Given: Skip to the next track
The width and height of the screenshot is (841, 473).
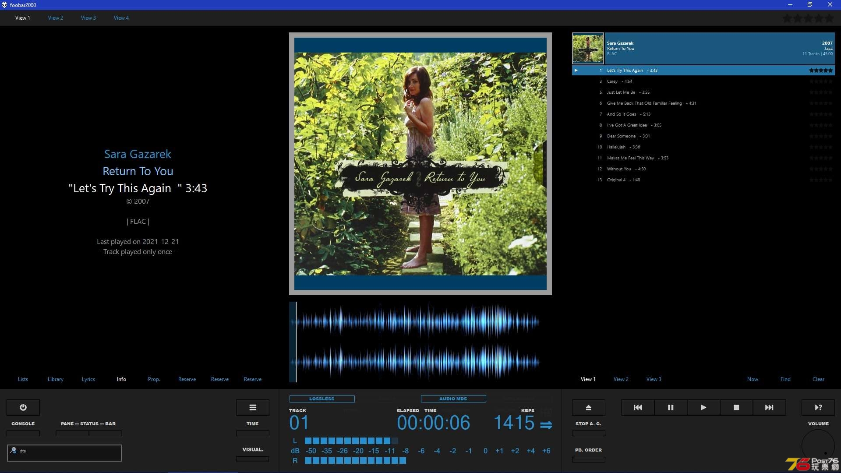Looking at the screenshot, I should point(769,407).
